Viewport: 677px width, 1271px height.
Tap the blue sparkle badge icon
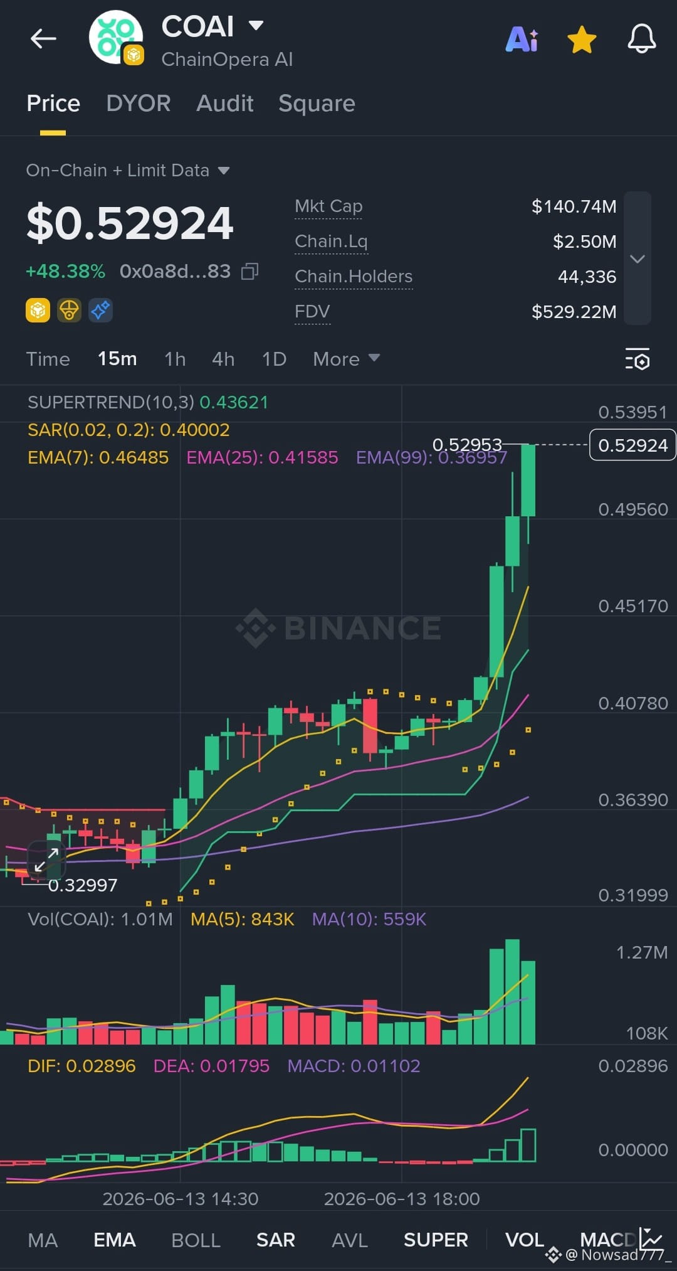[x=100, y=310]
